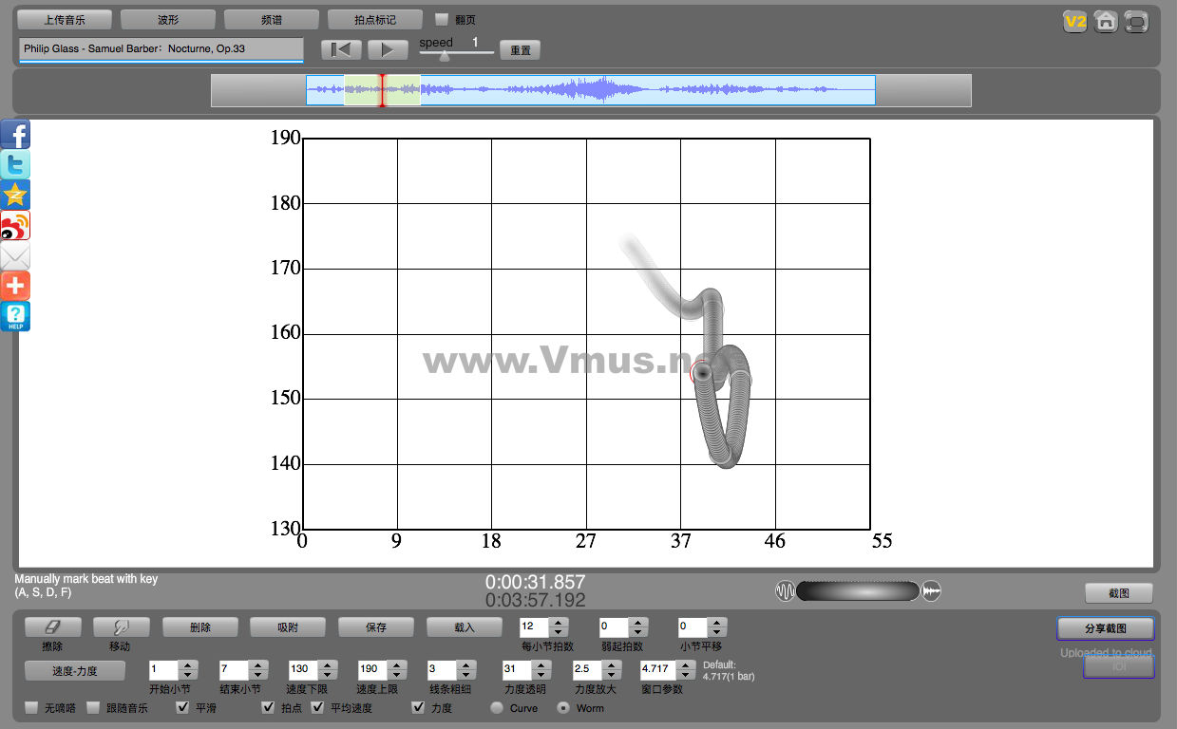Increase the 每小节拍数 stepper value
Image resolution: width=1177 pixels, height=729 pixels.
[x=559, y=623]
